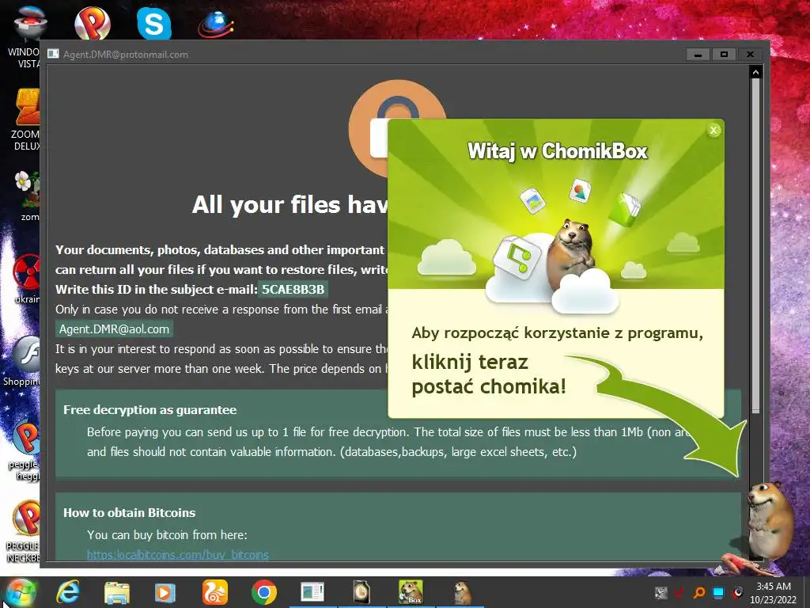Viewport: 810px width, 608px height.
Task: Launch Internet Explorer from the taskbar
Action: (x=67, y=592)
